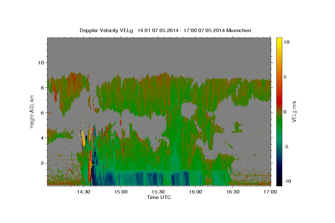Click the "VELg m/s" colorbar label

[x=294, y=112]
